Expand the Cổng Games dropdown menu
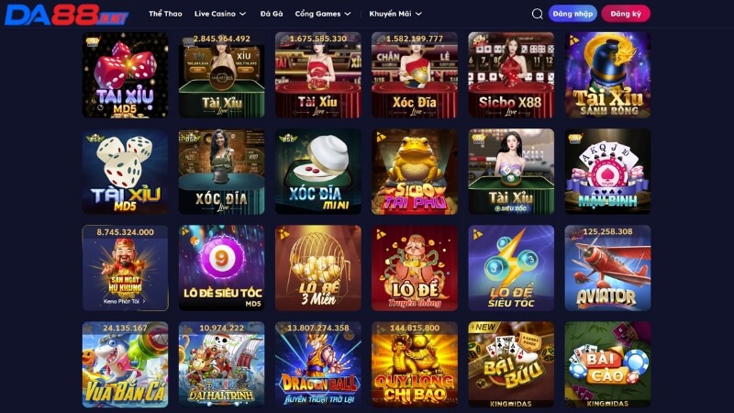The width and height of the screenshot is (734, 413). (x=323, y=14)
